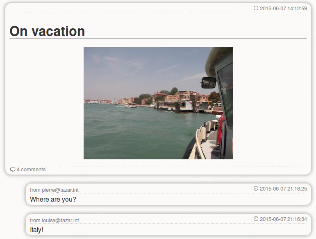The width and height of the screenshot is (316, 239).
Task: Select the comment text 'Italy!'
Action: (x=36, y=230)
